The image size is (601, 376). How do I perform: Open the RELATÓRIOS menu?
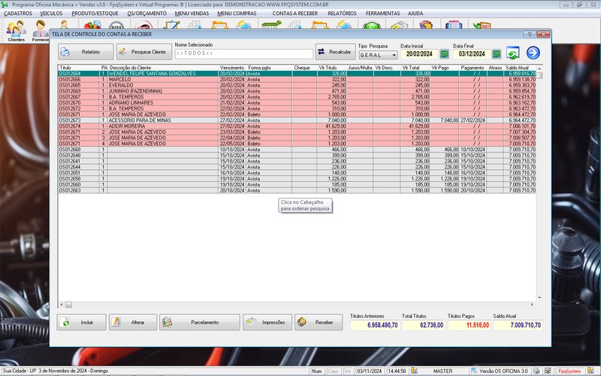click(x=342, y=14)
